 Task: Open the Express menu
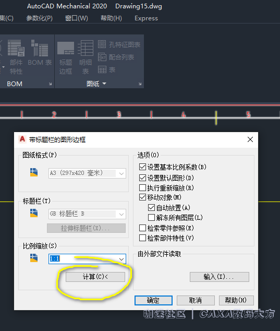pyautogui.click(x=146, y=18)
